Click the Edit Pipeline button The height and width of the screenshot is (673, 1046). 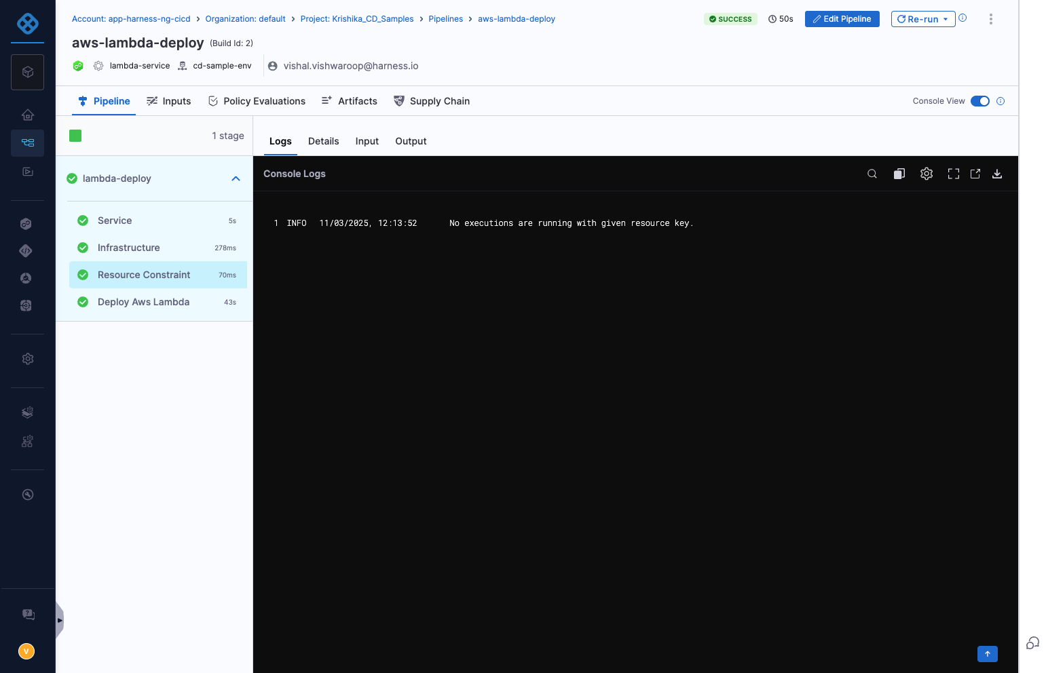coord(842,19)
